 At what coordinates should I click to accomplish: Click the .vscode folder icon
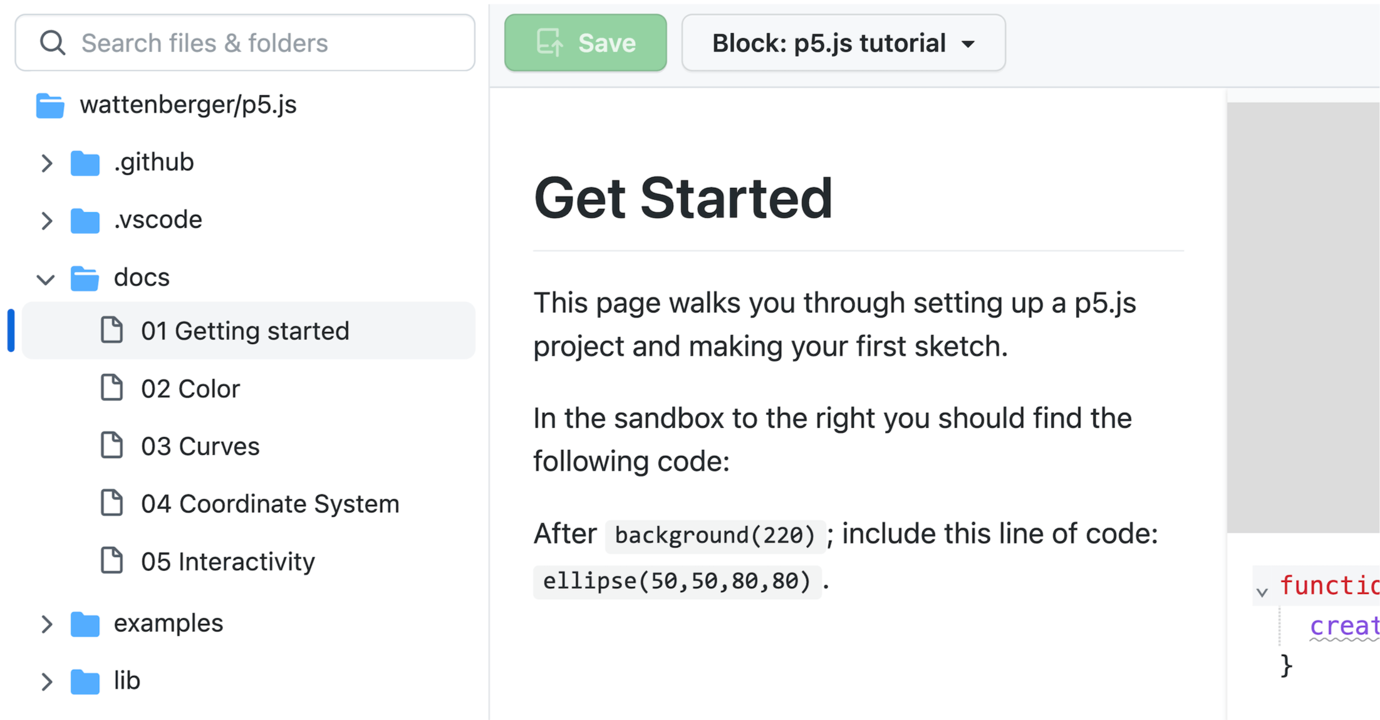pos(85,221)
